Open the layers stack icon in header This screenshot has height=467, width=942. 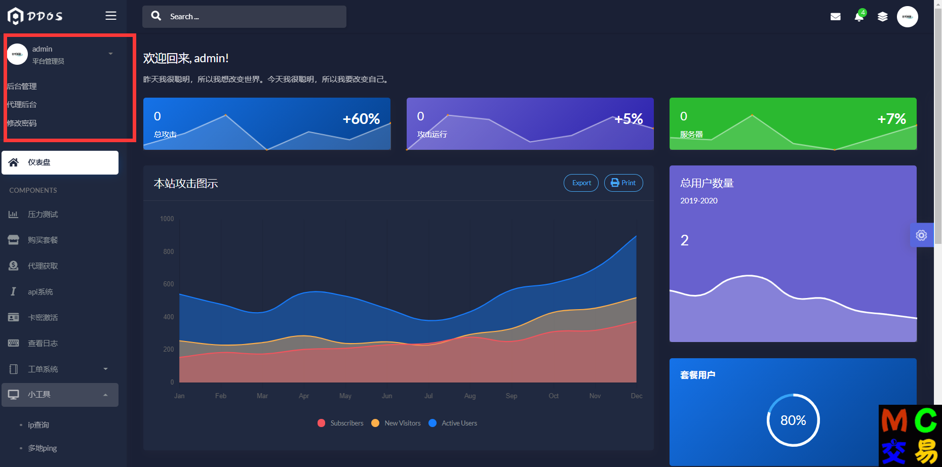point(883,17)
